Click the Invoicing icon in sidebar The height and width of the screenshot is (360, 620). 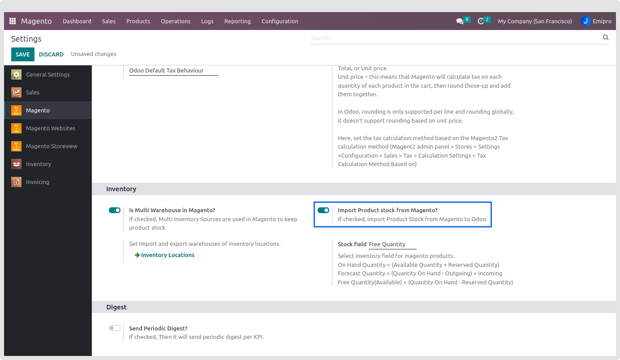[17, 182]
